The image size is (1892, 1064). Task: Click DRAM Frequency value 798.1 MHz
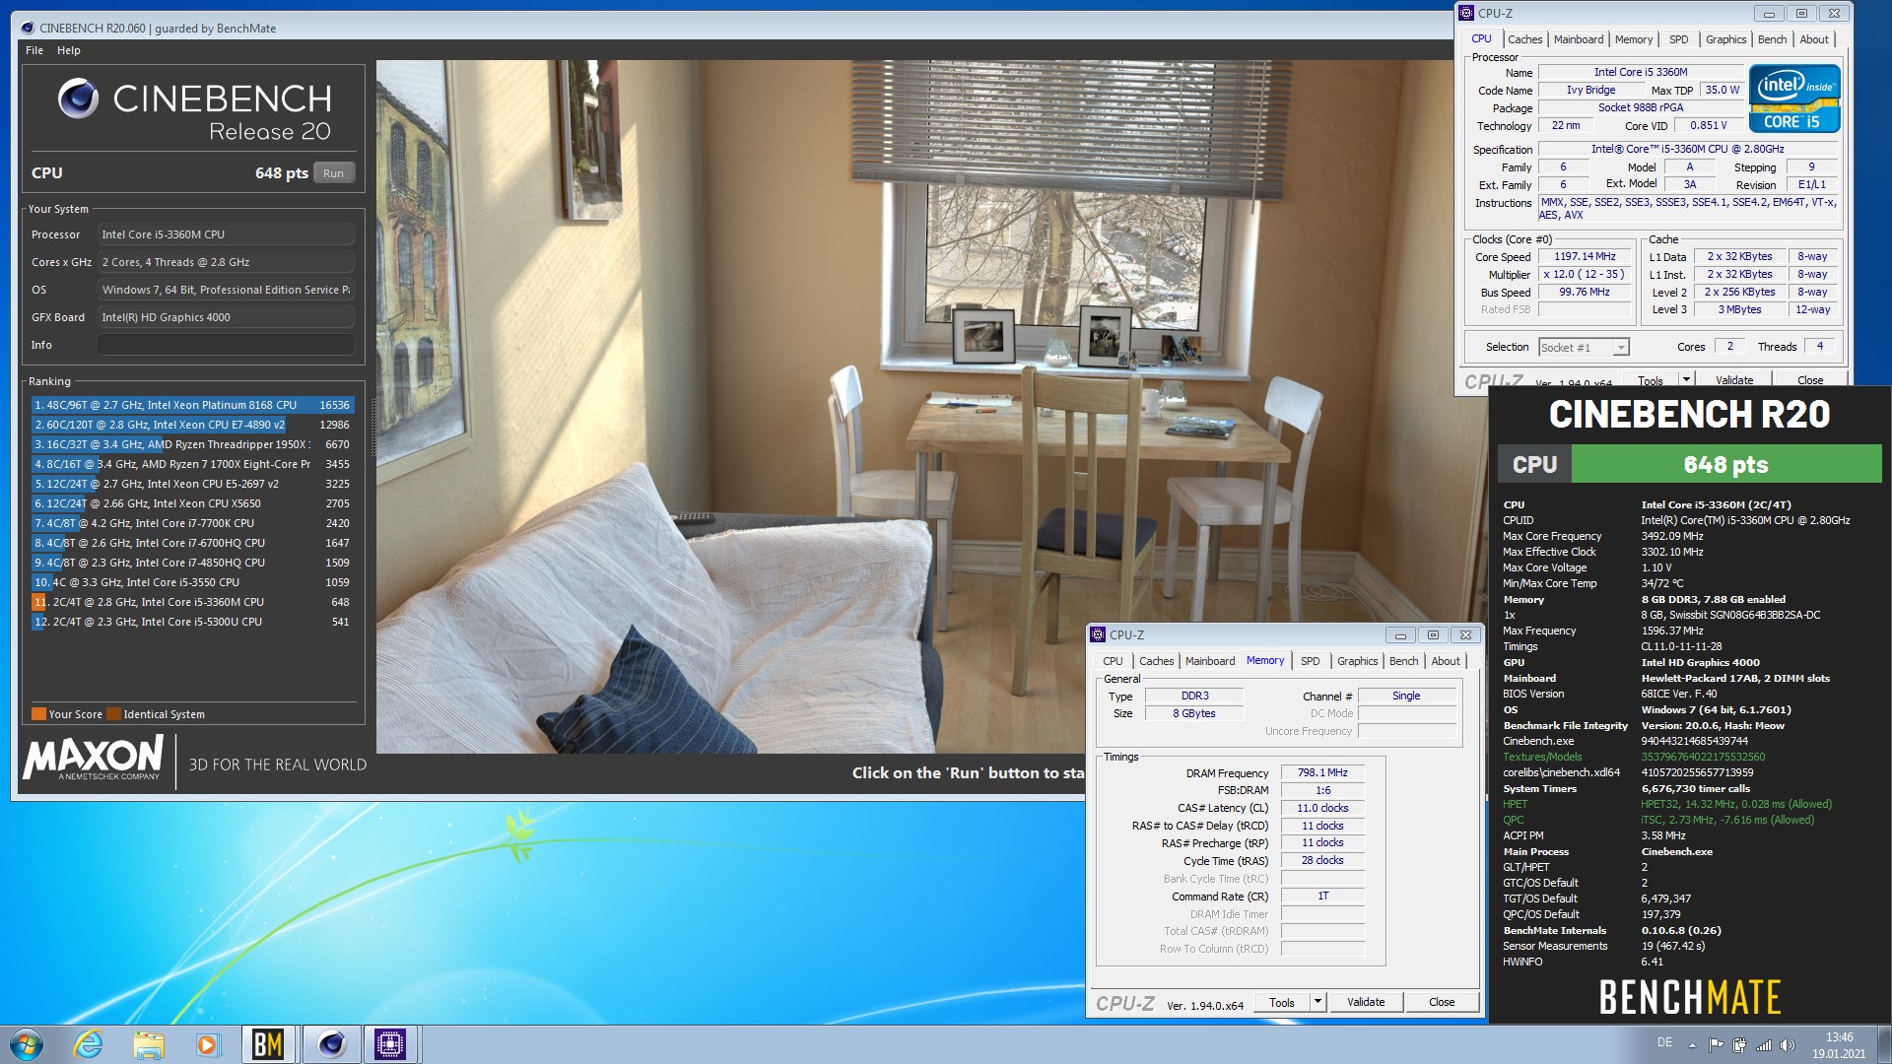[1322, 772]
